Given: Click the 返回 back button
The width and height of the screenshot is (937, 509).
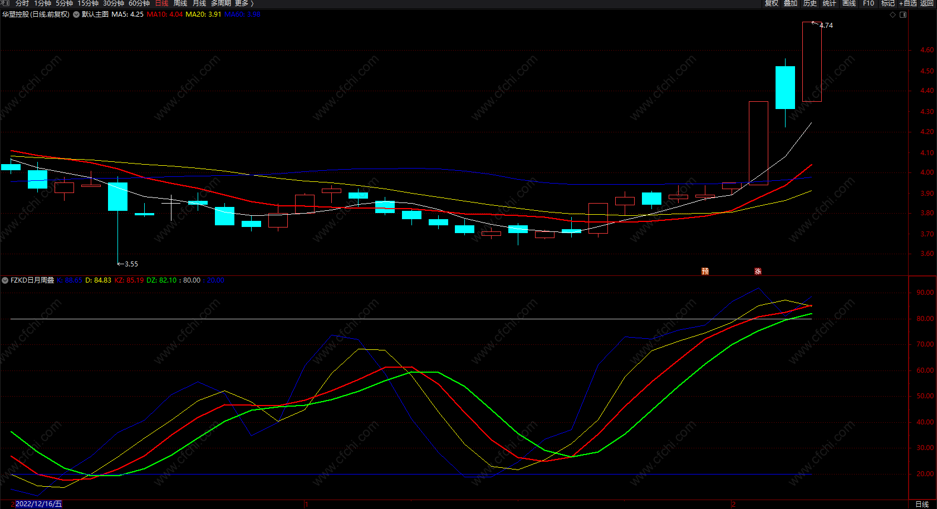Looking at the screenshot, I should tap(927, 3).
